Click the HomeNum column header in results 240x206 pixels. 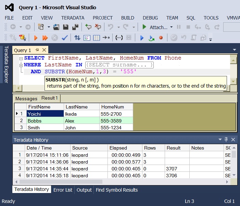point(116,107)
